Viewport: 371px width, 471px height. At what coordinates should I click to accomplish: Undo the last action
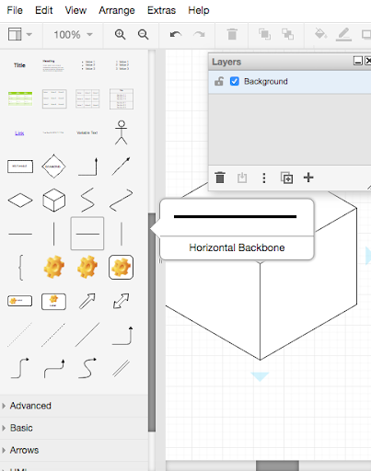pyautogui.click(x=176, y=34)
